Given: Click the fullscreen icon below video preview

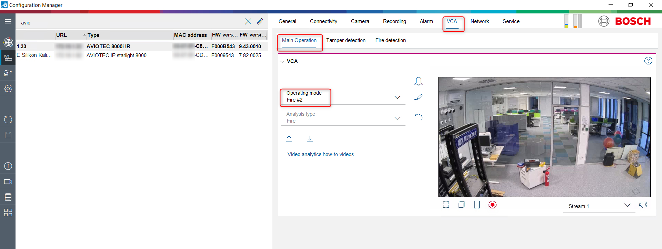Looking at the screenshot, I should [446, 205].
